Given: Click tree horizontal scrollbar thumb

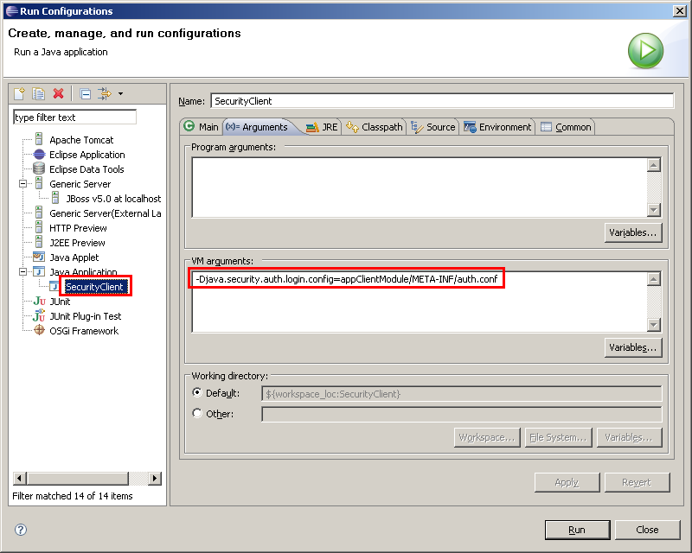Looking at the screenshot, I should (78, 478).
